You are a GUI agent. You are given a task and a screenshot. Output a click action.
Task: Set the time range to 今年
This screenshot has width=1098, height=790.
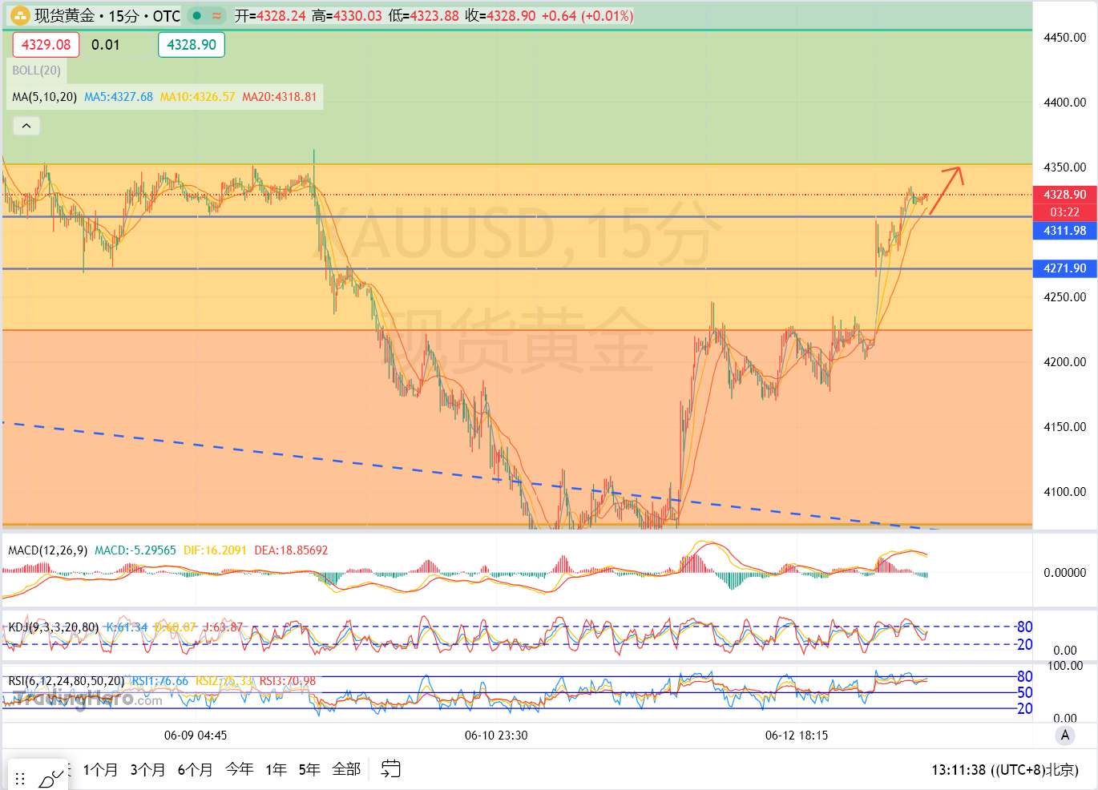click(240, 770)
